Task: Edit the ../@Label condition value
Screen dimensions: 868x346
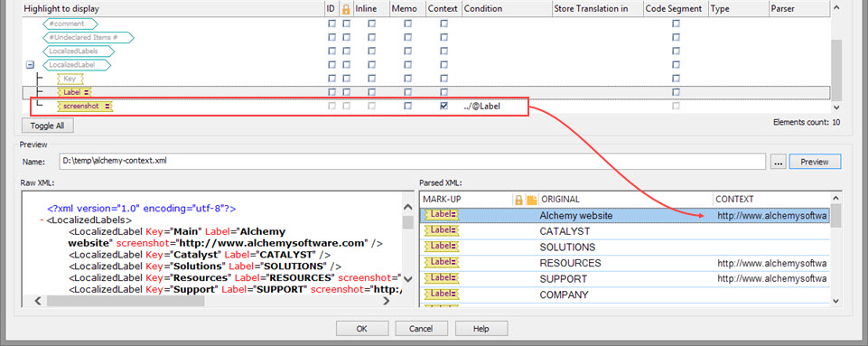Action: click(482, 106)
